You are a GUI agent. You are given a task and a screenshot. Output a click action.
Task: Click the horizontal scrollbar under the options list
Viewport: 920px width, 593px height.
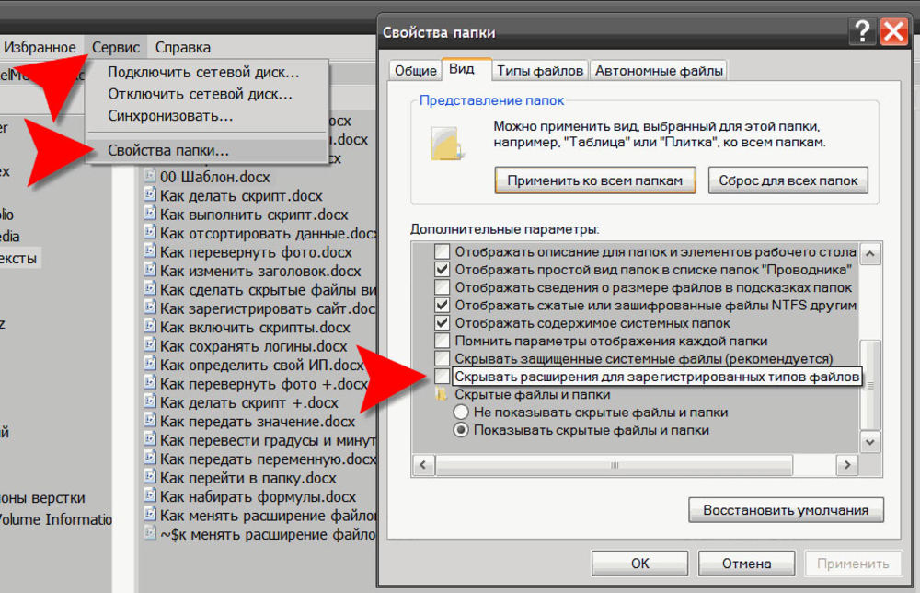click(635, 465)
